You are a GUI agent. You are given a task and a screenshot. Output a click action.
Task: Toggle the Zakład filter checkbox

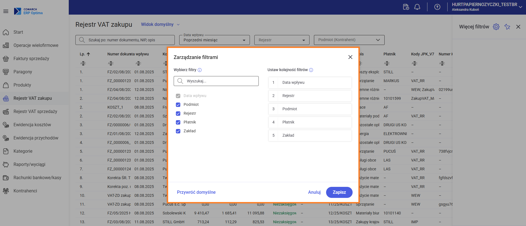pos(178,131)
